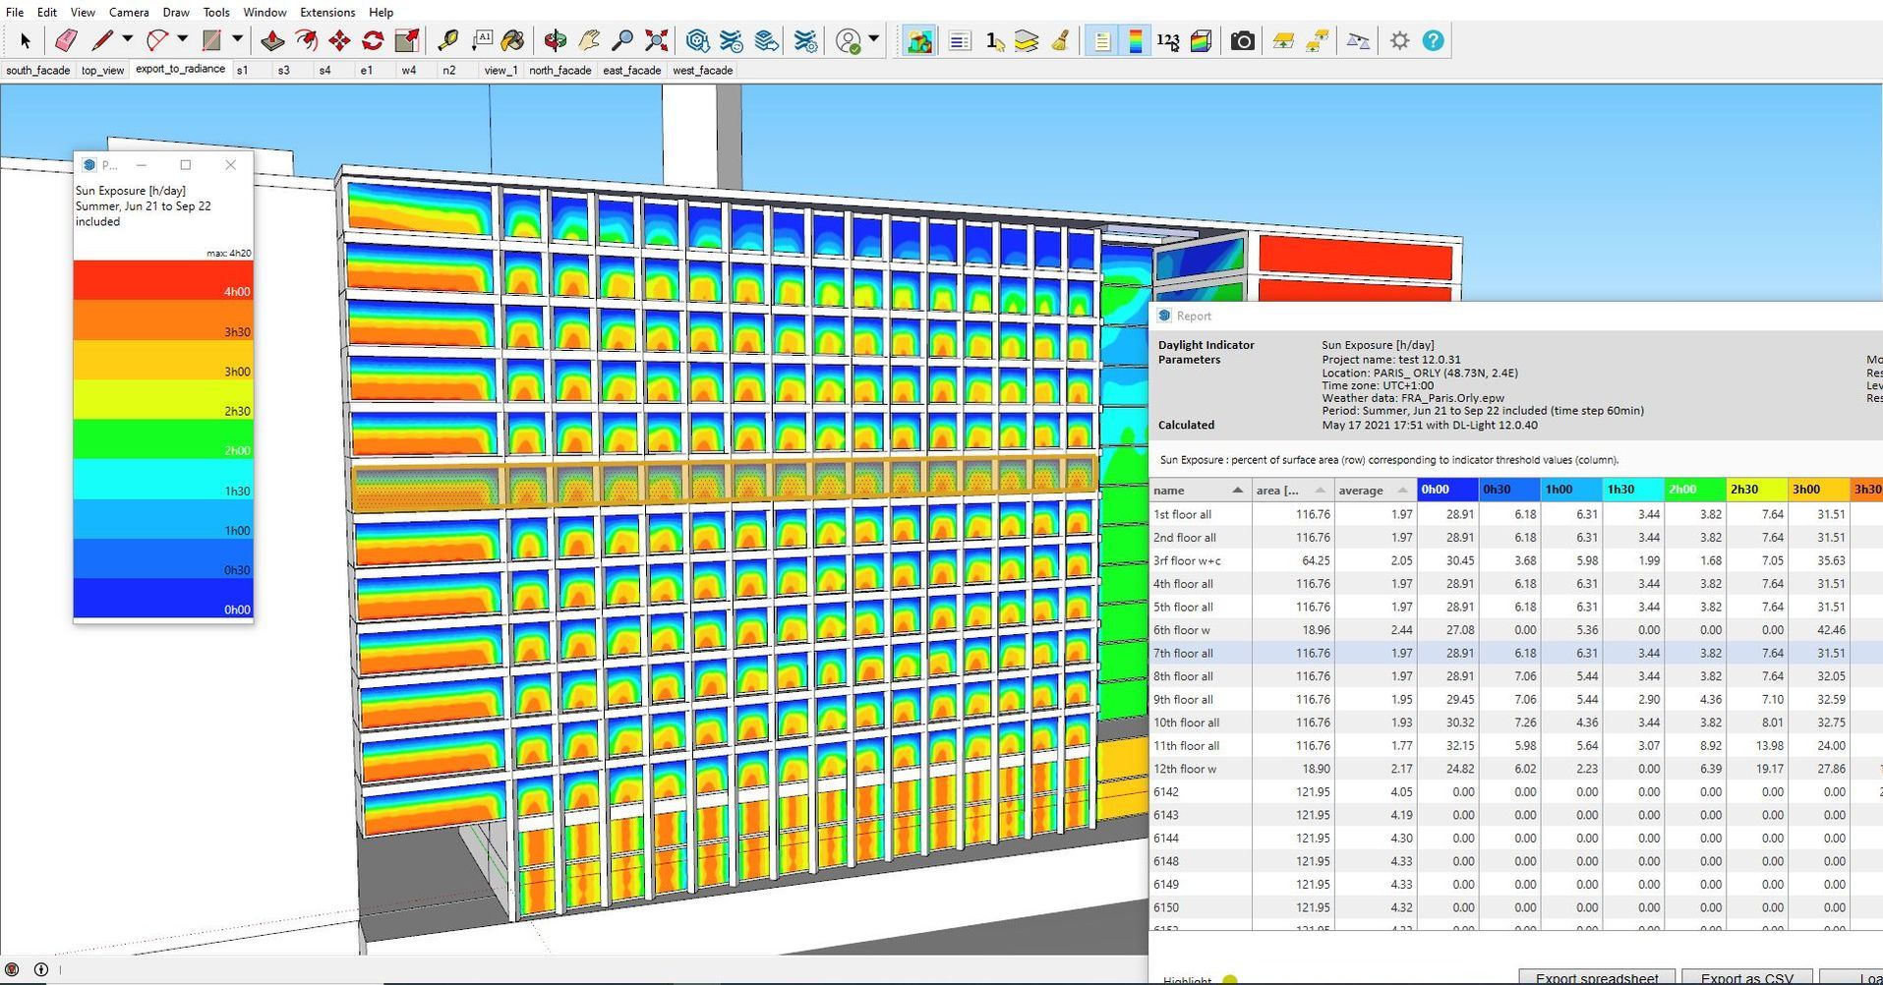This screenshot has width=1883, height=985.
Task: Open settings with the gear icon
Action: (1400, 41)
